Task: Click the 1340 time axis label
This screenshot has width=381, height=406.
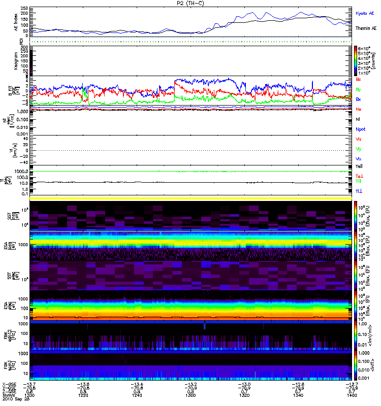Action: point(298,395)
